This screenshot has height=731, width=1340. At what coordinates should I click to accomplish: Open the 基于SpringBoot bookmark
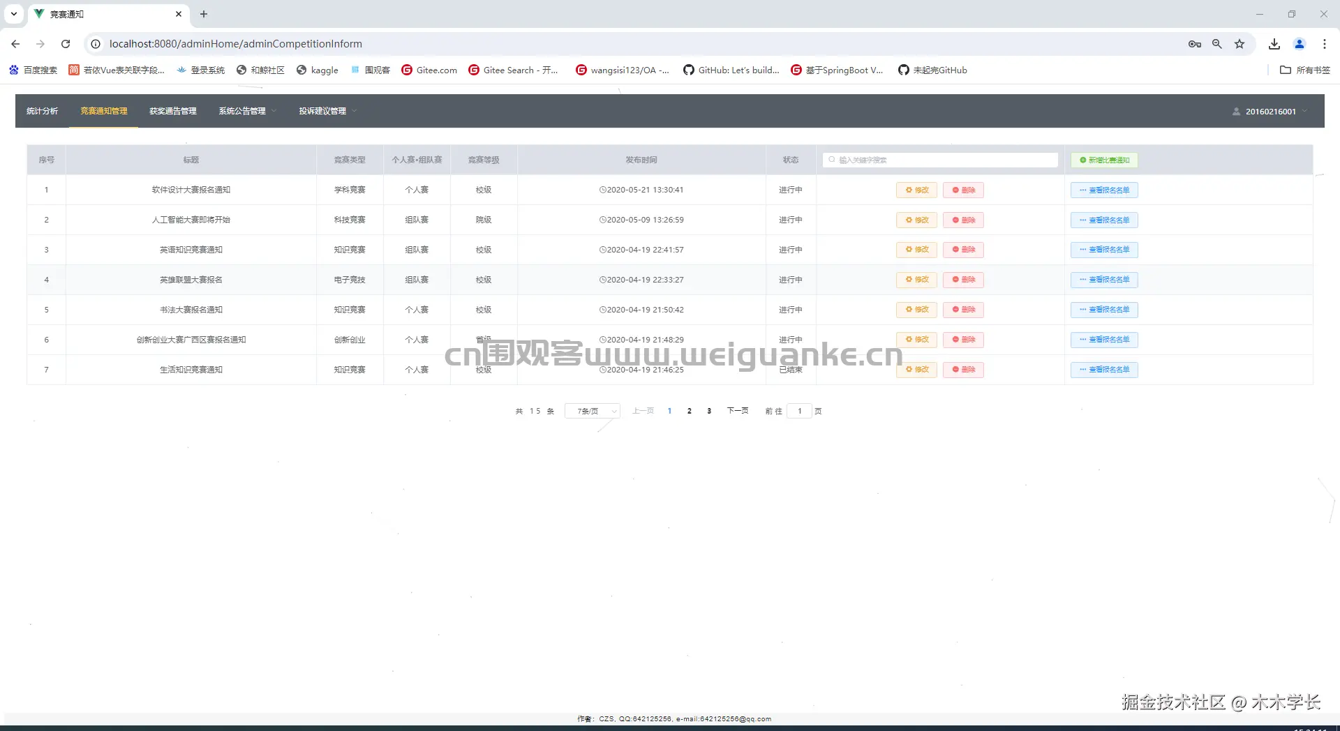pyautogui.click(x=837, y=70)
